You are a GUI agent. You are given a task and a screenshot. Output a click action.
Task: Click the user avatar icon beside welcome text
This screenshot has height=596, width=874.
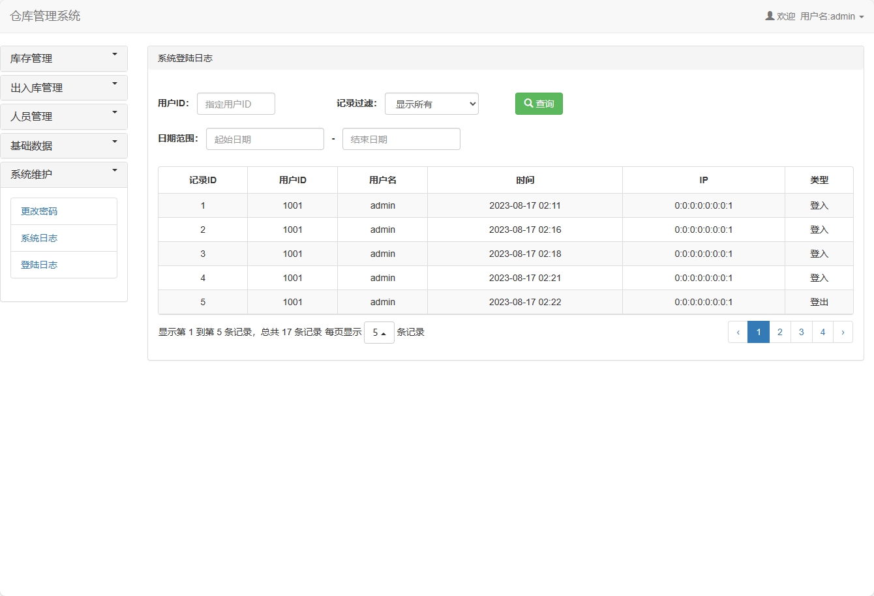[x=770, y=16]
